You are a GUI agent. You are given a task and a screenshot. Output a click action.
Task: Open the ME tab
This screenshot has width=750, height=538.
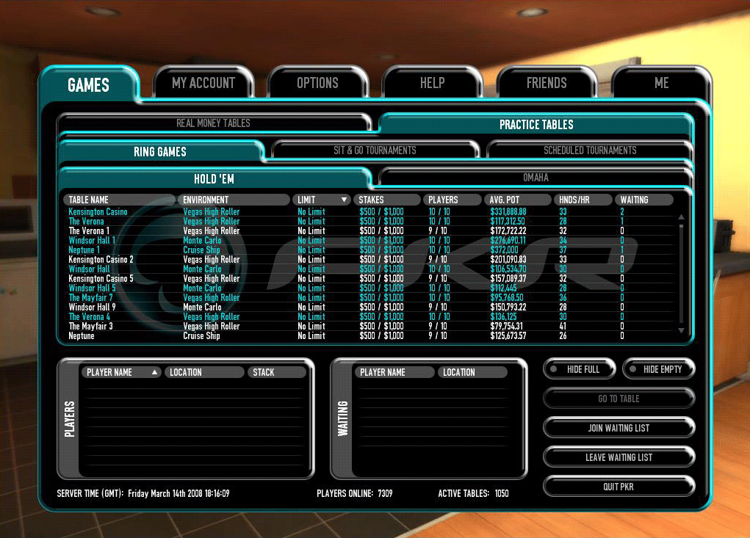tap(662, 83)
